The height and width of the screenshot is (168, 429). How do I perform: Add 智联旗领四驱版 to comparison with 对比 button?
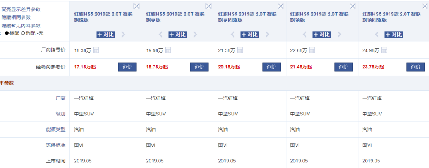tap(394, 34)
